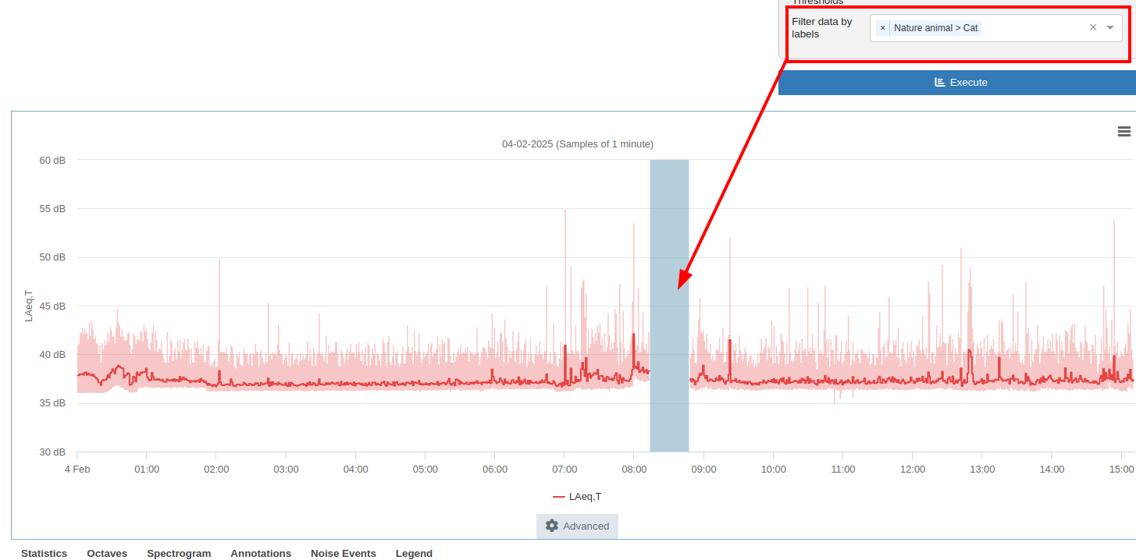Screen dimensions: 1136x560
Task: Click the bar chart icon on Execute
Action: click(x=940, y=83)
